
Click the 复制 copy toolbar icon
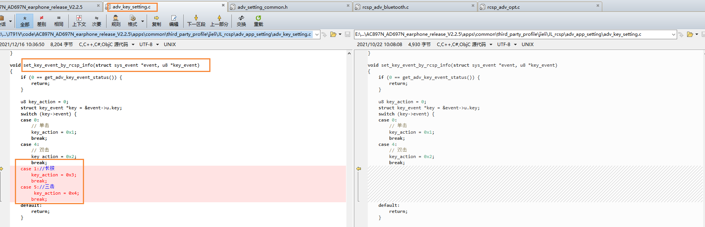157,21
